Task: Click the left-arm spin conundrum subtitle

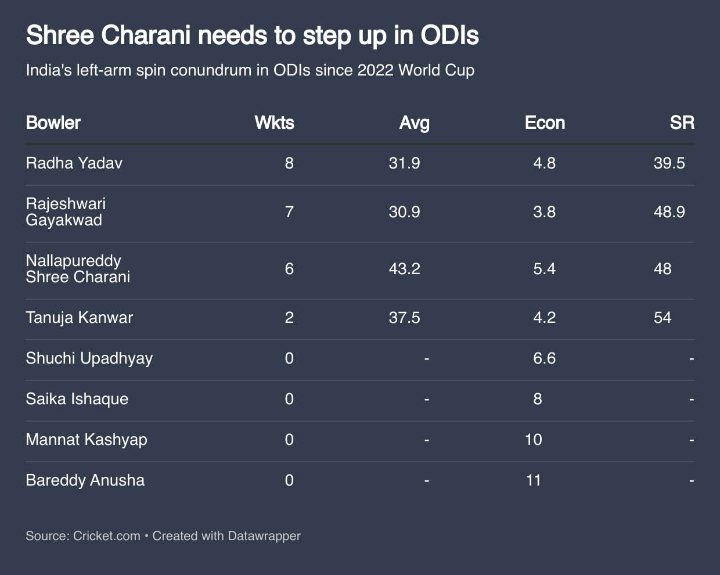Action: [250, 71]
